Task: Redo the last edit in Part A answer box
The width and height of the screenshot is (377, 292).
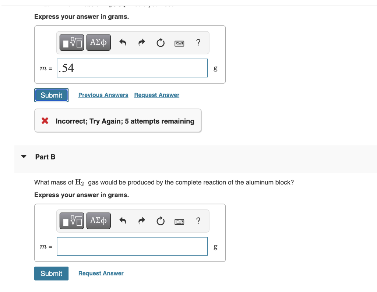Action: [141, 42]
